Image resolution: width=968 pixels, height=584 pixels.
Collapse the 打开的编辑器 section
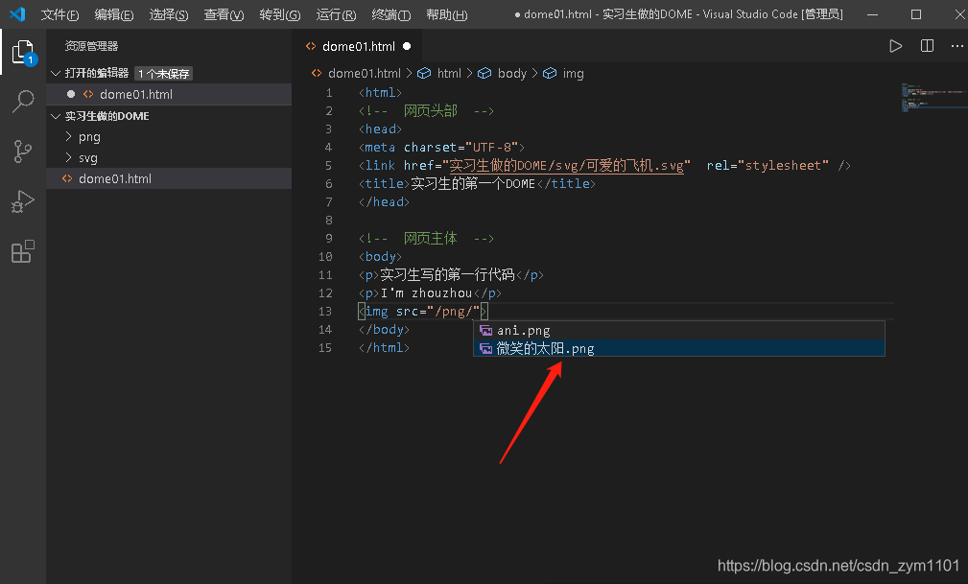[x=97, y=73]
